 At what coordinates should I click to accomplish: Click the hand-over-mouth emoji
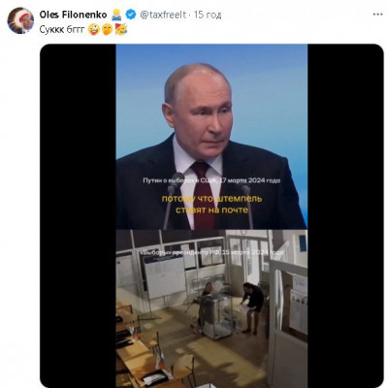tap(107, 30)
